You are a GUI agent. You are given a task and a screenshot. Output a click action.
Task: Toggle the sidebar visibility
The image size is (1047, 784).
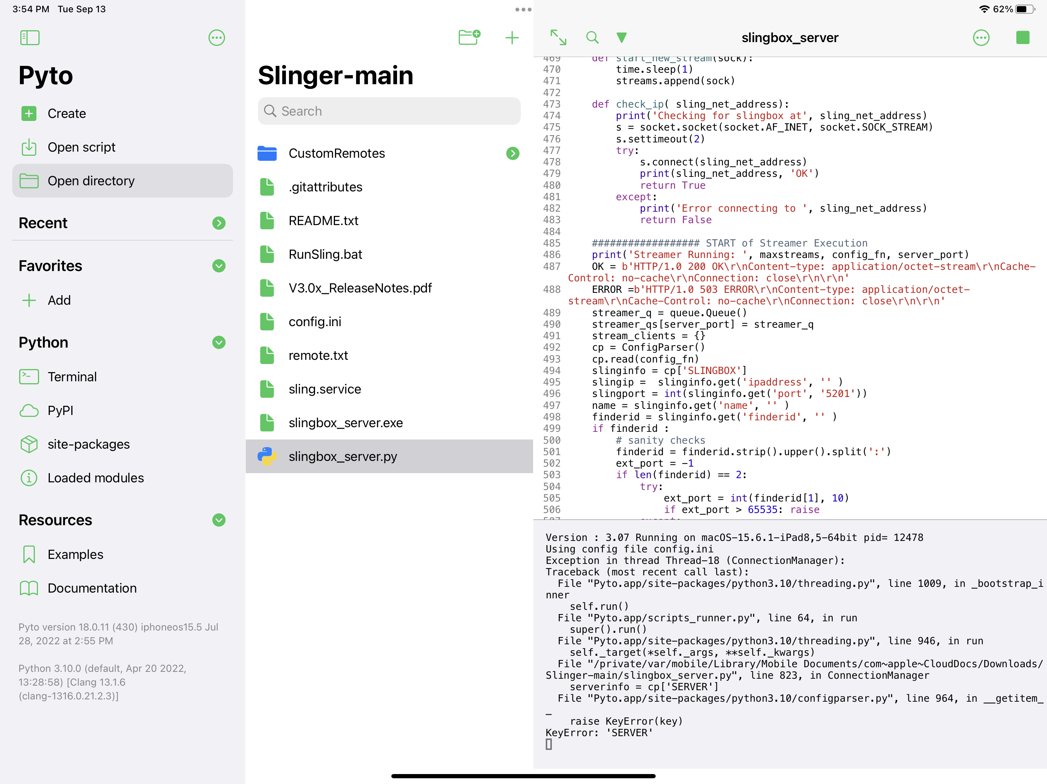coord(30,38)
